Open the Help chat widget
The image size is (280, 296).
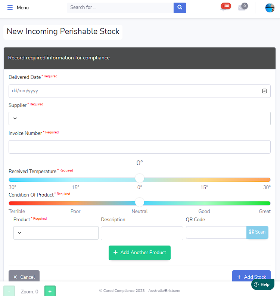pos(262,284)
